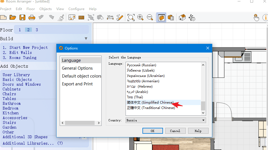Screen dimensions: 268x150
Task: Click the OK button in Options
Action: 153,131
